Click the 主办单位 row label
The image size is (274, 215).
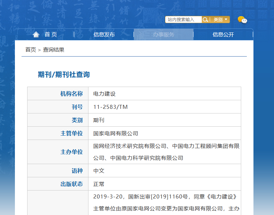[x=72, y=152]
